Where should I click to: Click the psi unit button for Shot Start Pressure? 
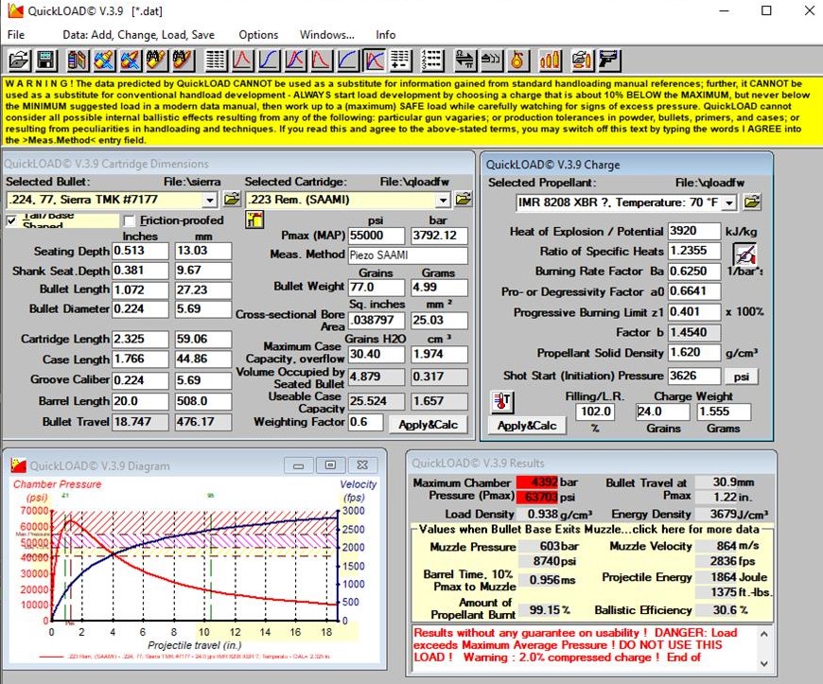tap(741, 377)
